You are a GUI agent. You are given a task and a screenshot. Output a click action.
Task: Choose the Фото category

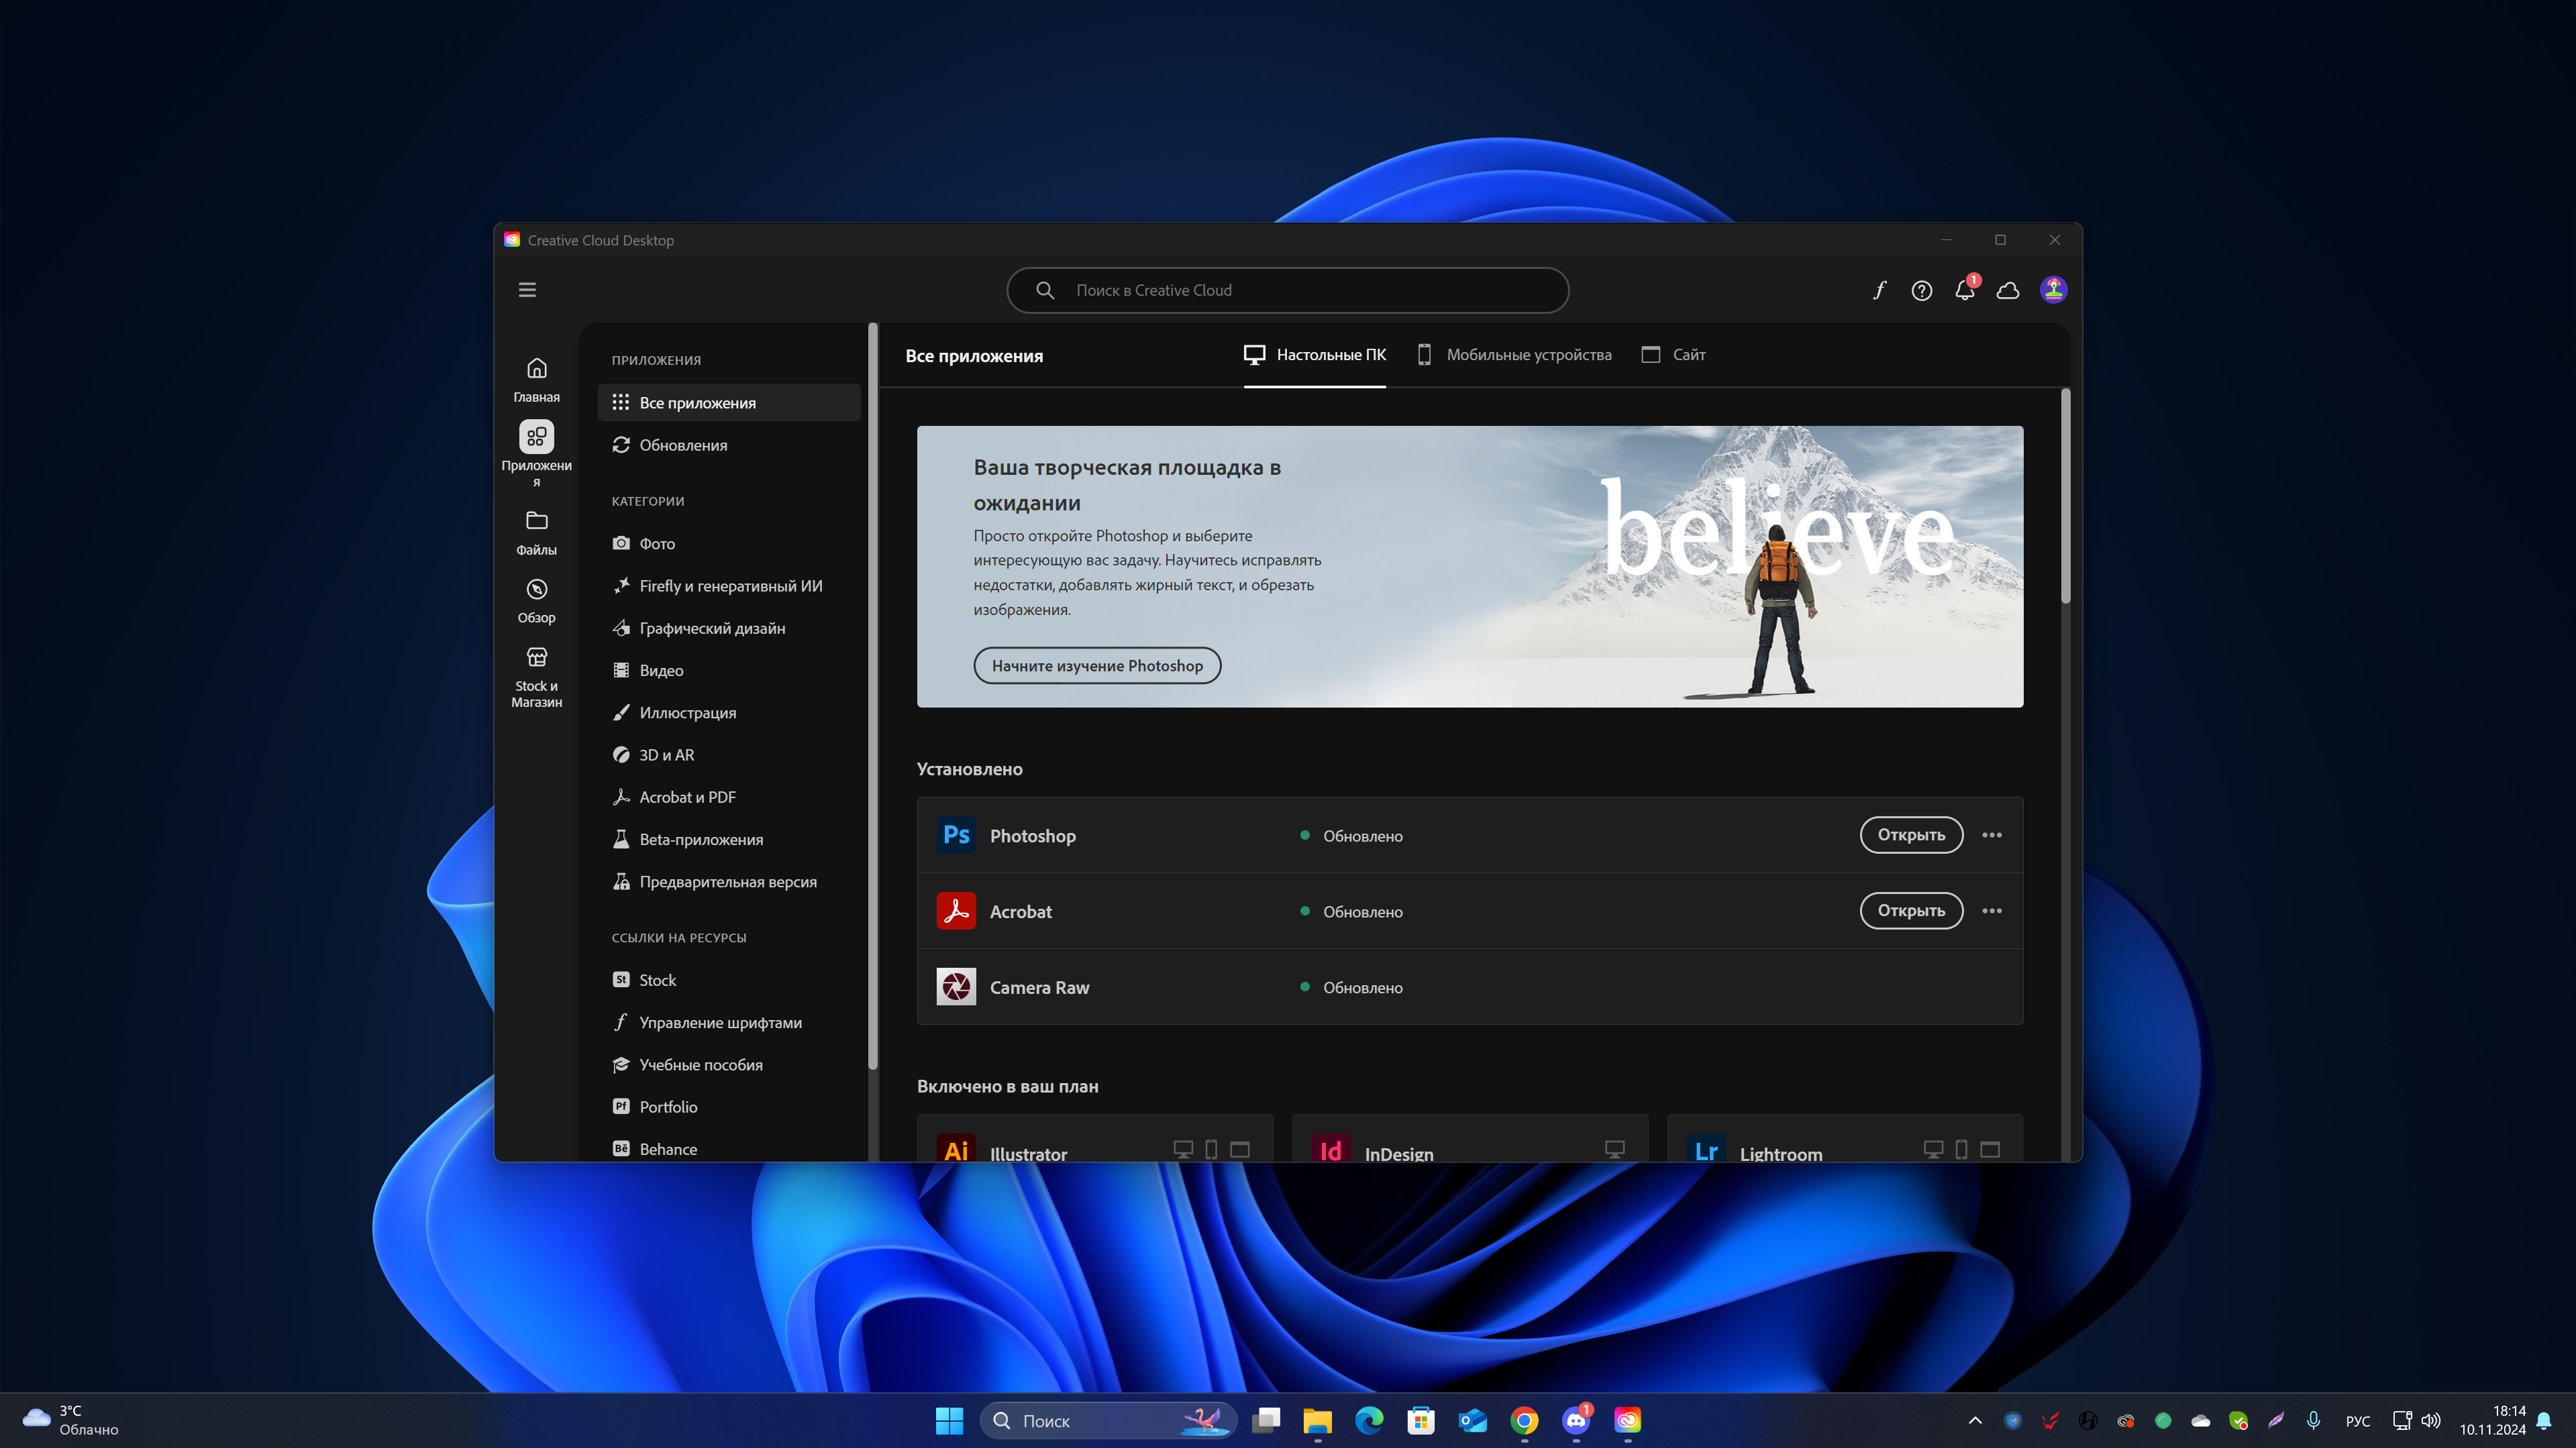pos(729,544)
